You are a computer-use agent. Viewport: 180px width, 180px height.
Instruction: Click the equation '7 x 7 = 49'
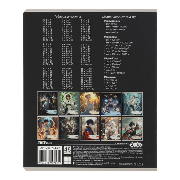pos(86,58)
